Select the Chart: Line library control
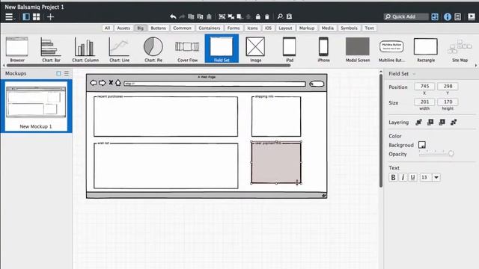Screen dimensions: 479x269 point(119,49)
